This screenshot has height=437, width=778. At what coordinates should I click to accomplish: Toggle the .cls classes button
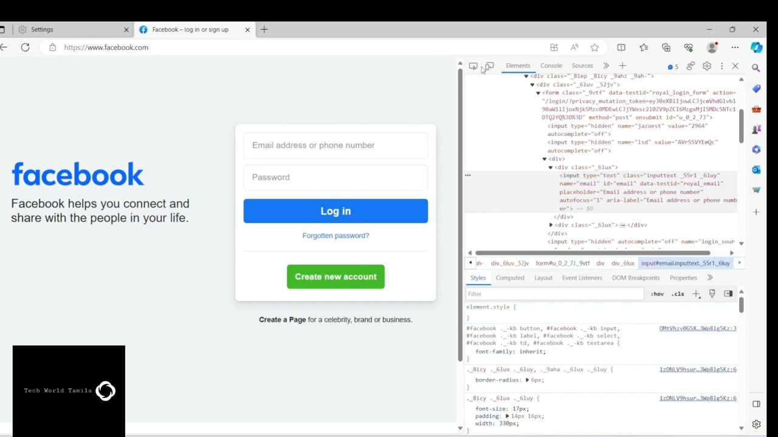(x=678, y=294)
